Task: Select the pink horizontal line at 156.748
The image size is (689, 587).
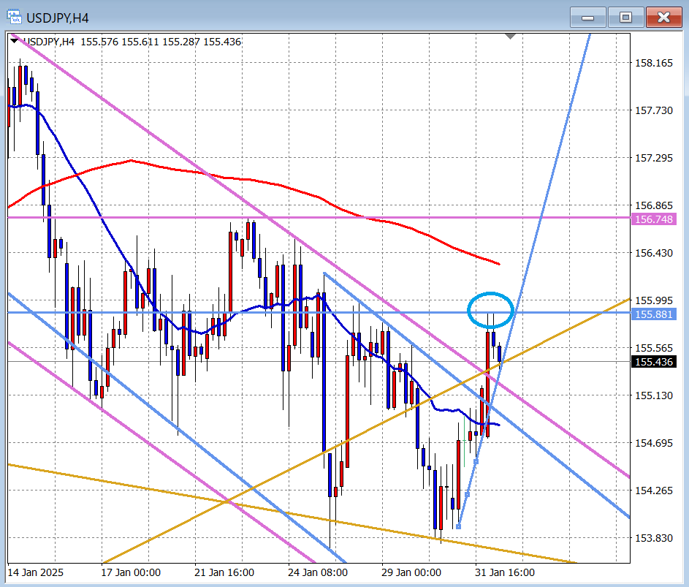Action: (x=146, y=217)
